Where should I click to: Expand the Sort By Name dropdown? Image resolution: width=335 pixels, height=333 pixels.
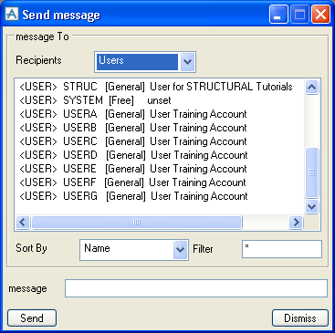coord(180,250)
